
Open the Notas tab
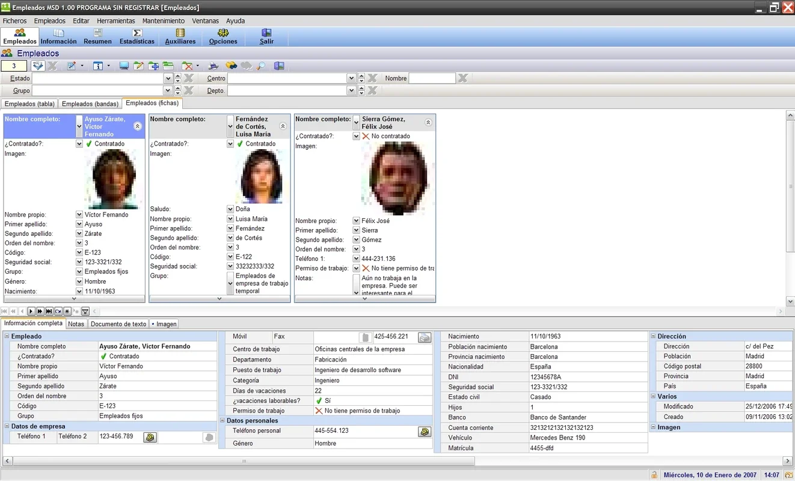pos(76,324)
